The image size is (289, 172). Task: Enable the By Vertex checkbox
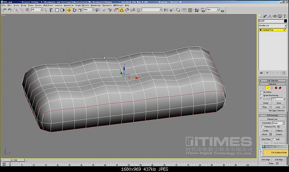(261, 92)
